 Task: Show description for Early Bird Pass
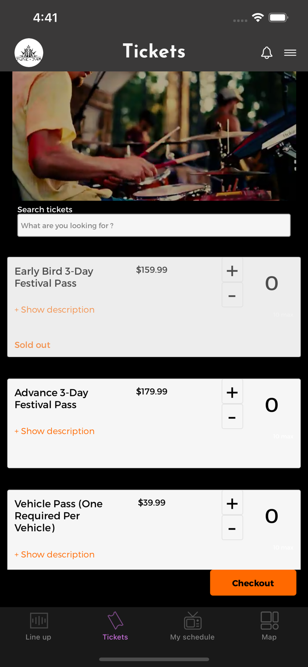(55, 309)
